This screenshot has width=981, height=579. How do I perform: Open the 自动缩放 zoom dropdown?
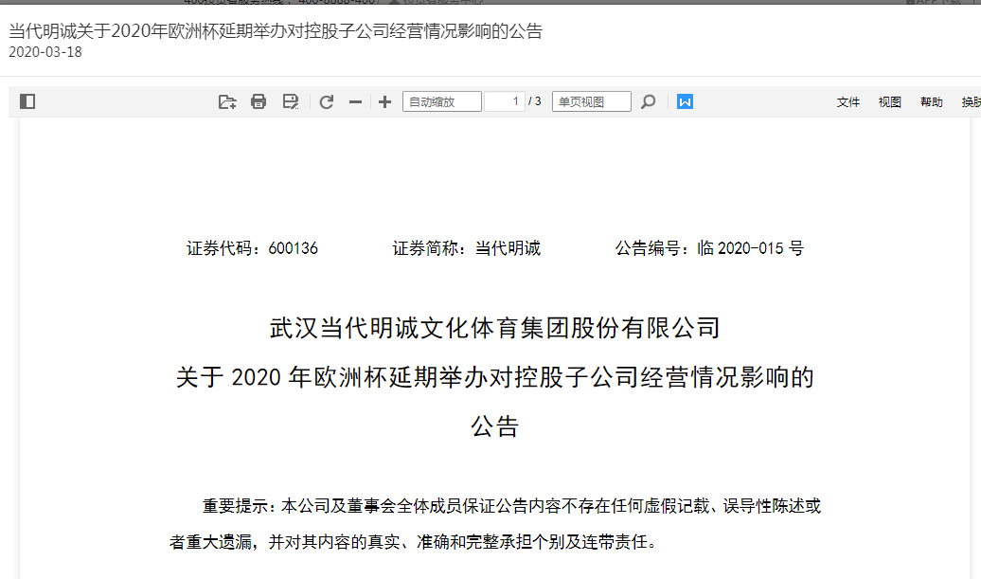[442, 101]
